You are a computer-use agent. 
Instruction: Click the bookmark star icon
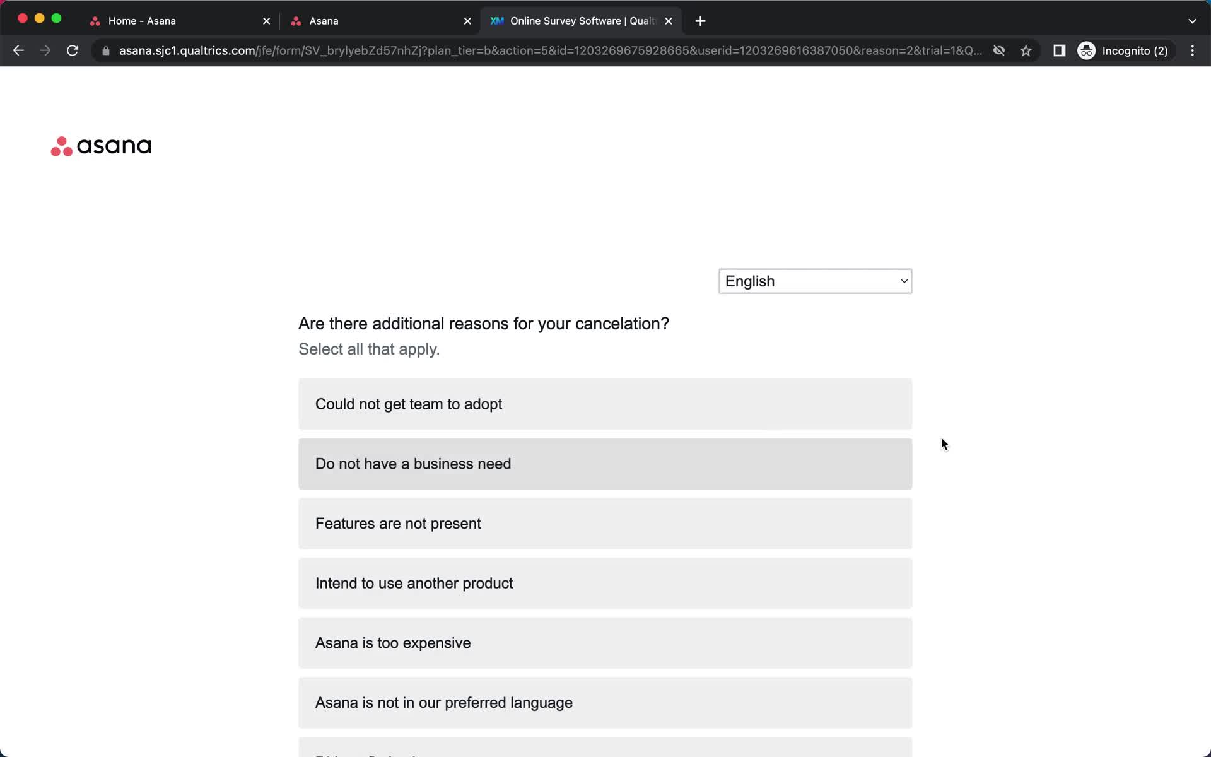[x=1027, y=50]
